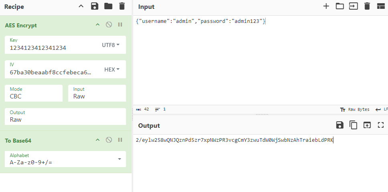Add a new input tab
The width and height of the screenshot is (388, 192).
click(326, 6)
